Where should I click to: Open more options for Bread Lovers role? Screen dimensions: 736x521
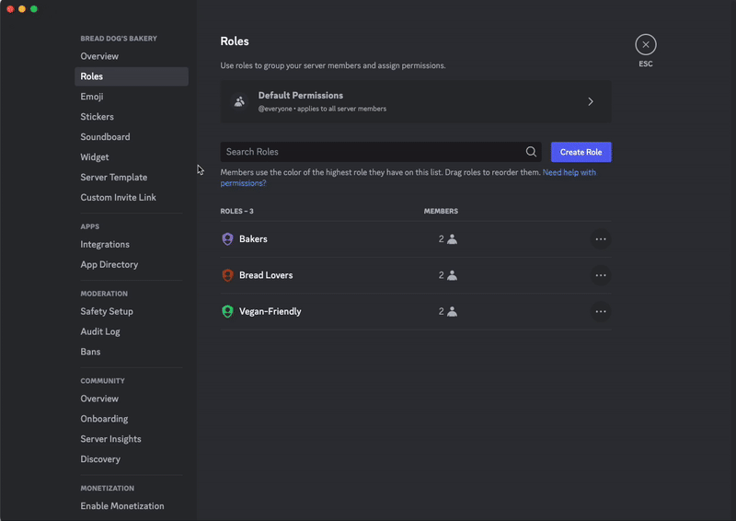point(601,275)
